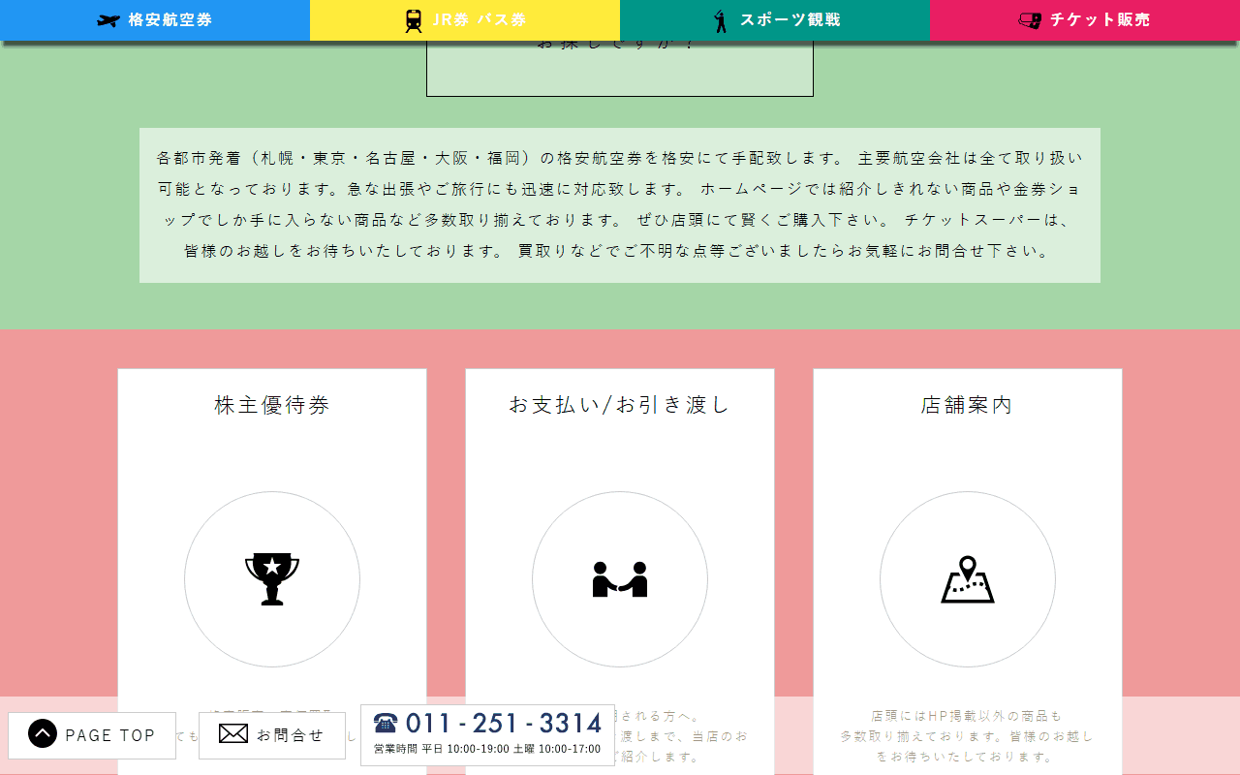Select the 店舗案内 card heading
The height and width of the screenshot is (775, 1240).
(968, 405)
